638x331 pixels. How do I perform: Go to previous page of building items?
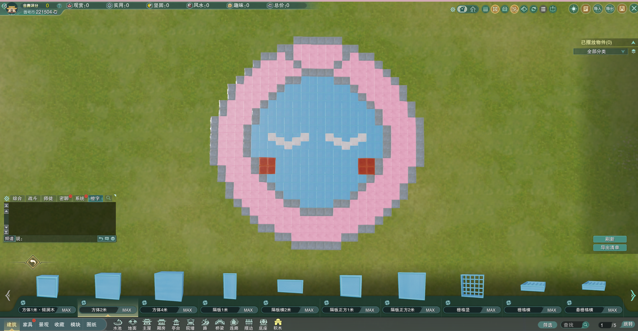8,295
